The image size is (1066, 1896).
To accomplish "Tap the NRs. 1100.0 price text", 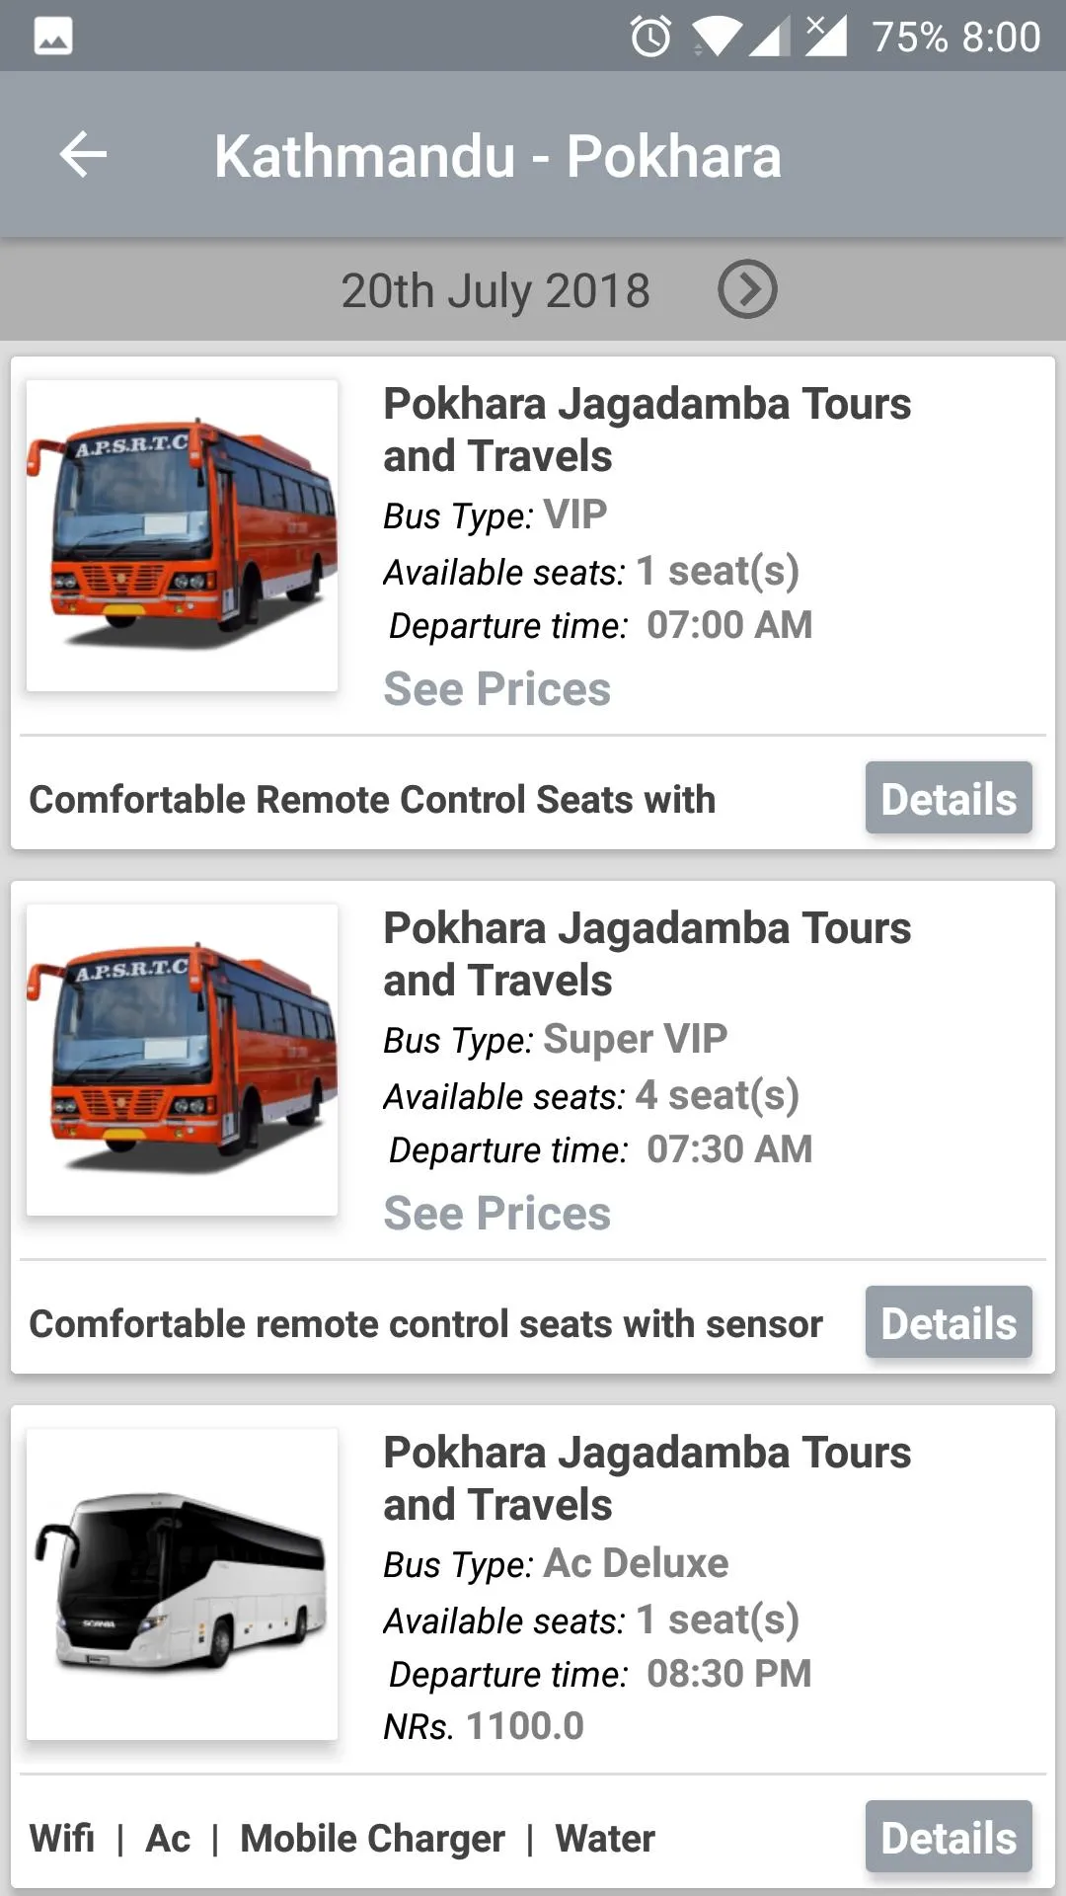I will tap(484, 1726).
